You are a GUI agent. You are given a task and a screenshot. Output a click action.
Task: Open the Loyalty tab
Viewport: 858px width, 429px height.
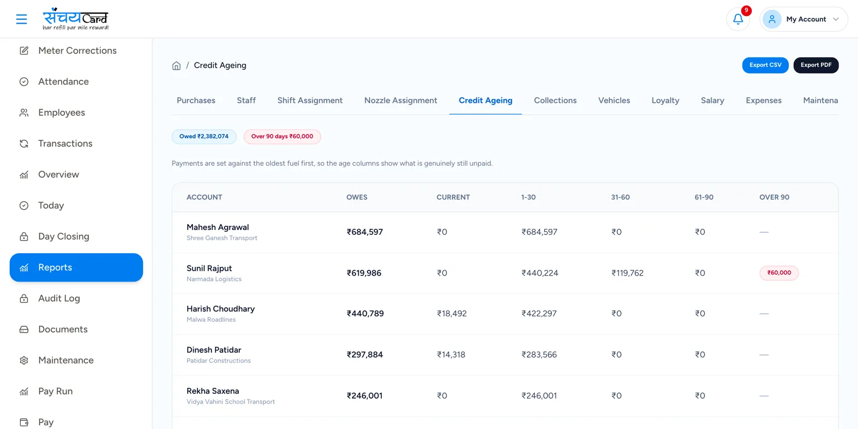(x=665, y=100)
